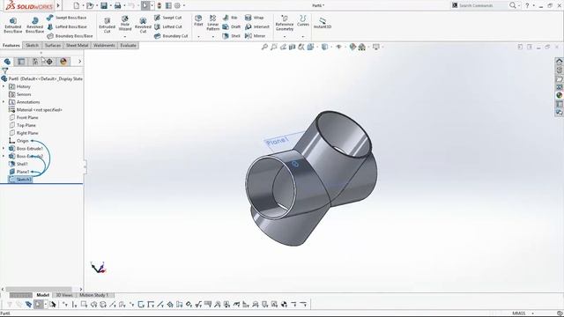Click the Wrap tool
Viewport: 564px width, 317px height.
(255, 18)
